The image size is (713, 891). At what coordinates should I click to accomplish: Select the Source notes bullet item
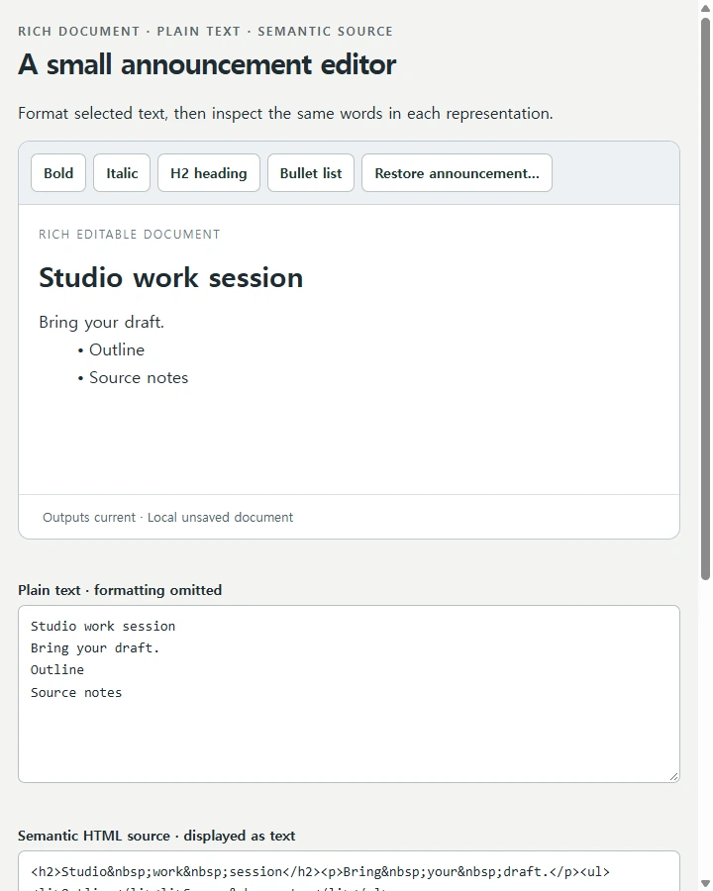point(139,378)
